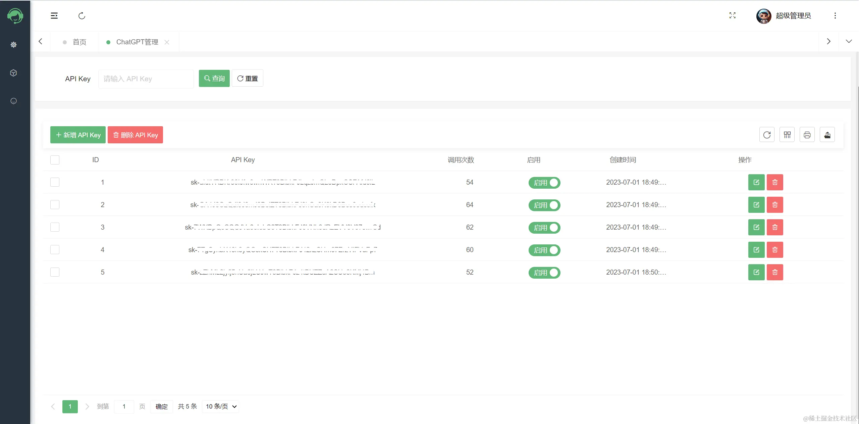The image size is (859, 424).
Task: Click the sidebar collapse menu icon
Action: (x=54, y=16)
